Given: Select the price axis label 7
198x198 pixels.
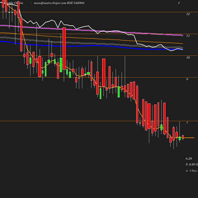Looking at the screenshot, I should [x=187, y=123].
